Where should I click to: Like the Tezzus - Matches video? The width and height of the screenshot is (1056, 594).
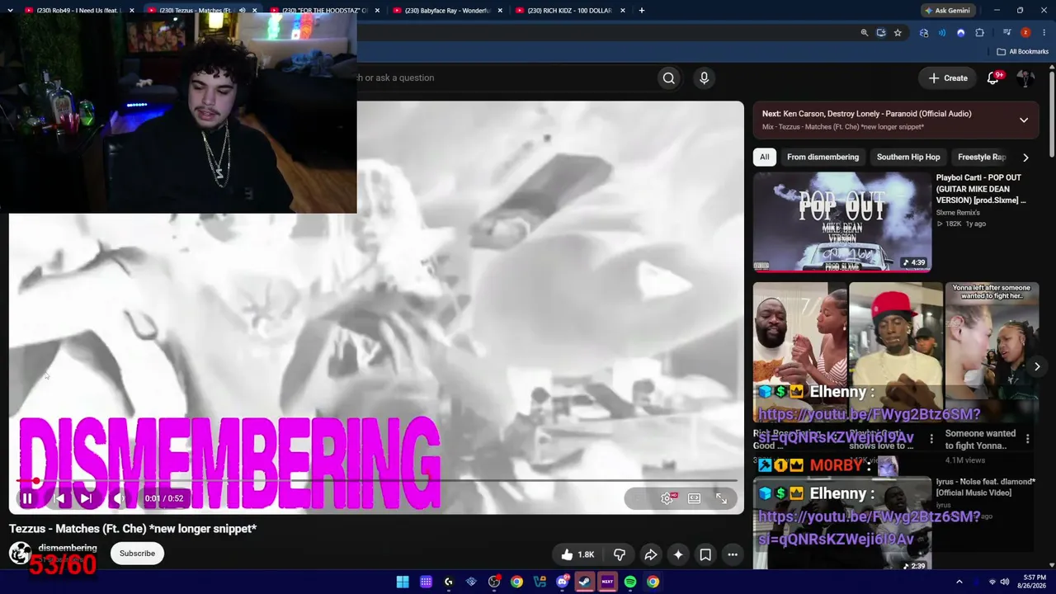[577, 554]
